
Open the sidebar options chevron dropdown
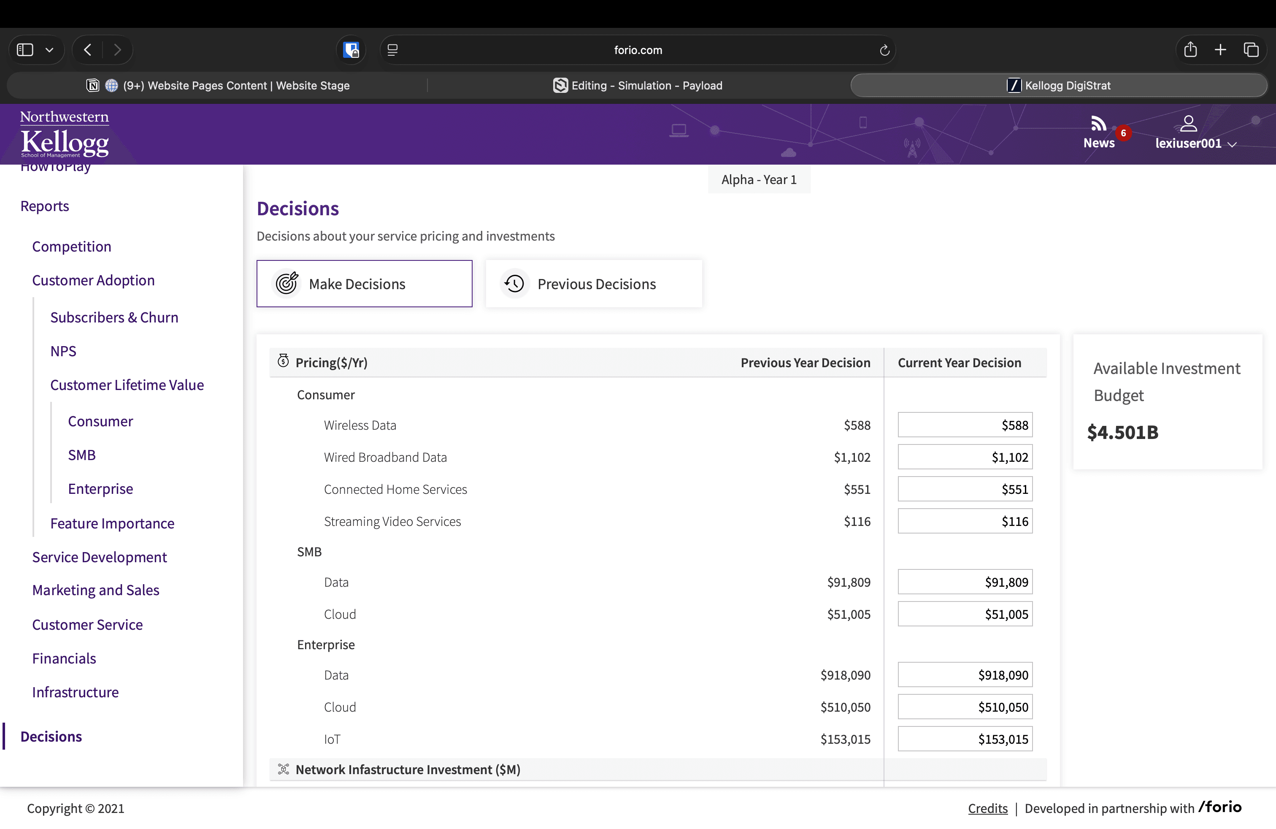(x=49, y=50)
